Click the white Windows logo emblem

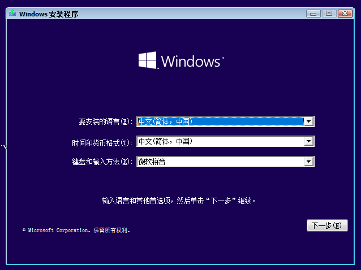148,61
